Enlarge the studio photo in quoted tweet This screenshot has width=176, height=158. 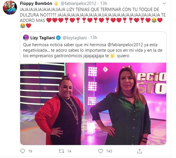[x=93, y=104]
